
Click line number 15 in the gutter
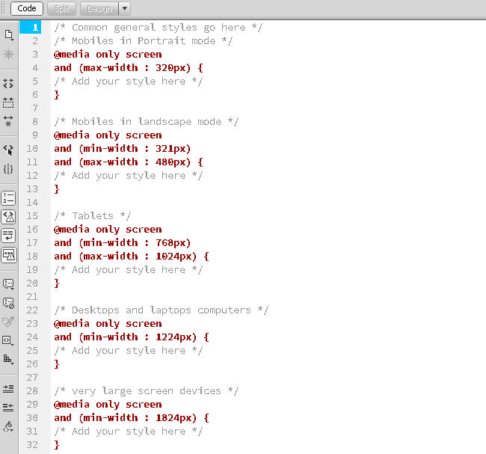pos(33,216)
